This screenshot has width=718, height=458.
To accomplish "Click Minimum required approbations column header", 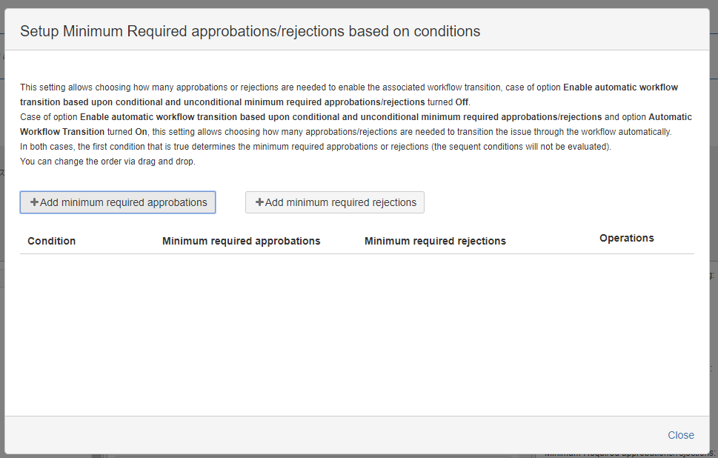I will tap(242, 241).
